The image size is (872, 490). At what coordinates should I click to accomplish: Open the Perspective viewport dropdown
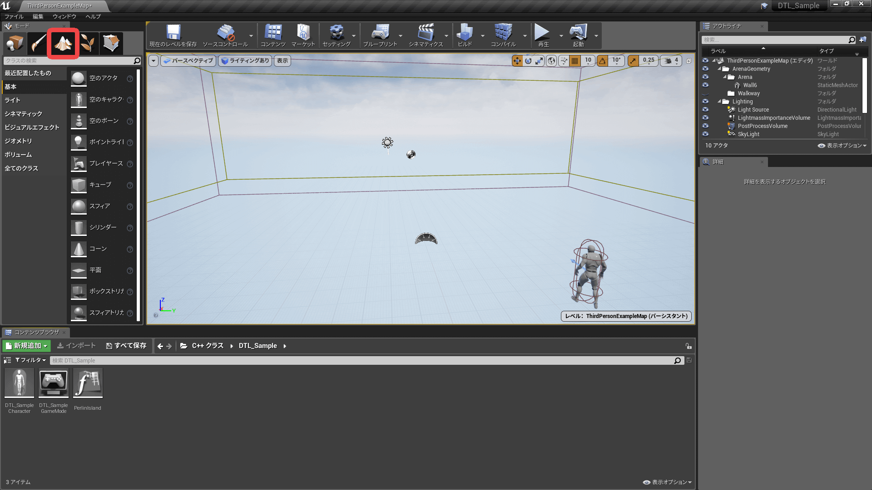pyautogui.click(x=188, y=61)
